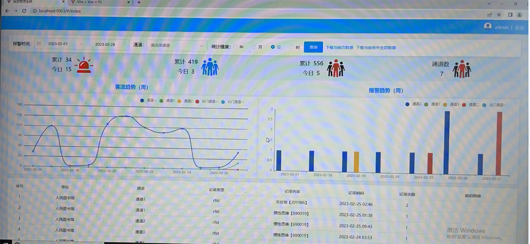Bookmark this page using the star icon
Screen dimensions: 530x244
499,14
